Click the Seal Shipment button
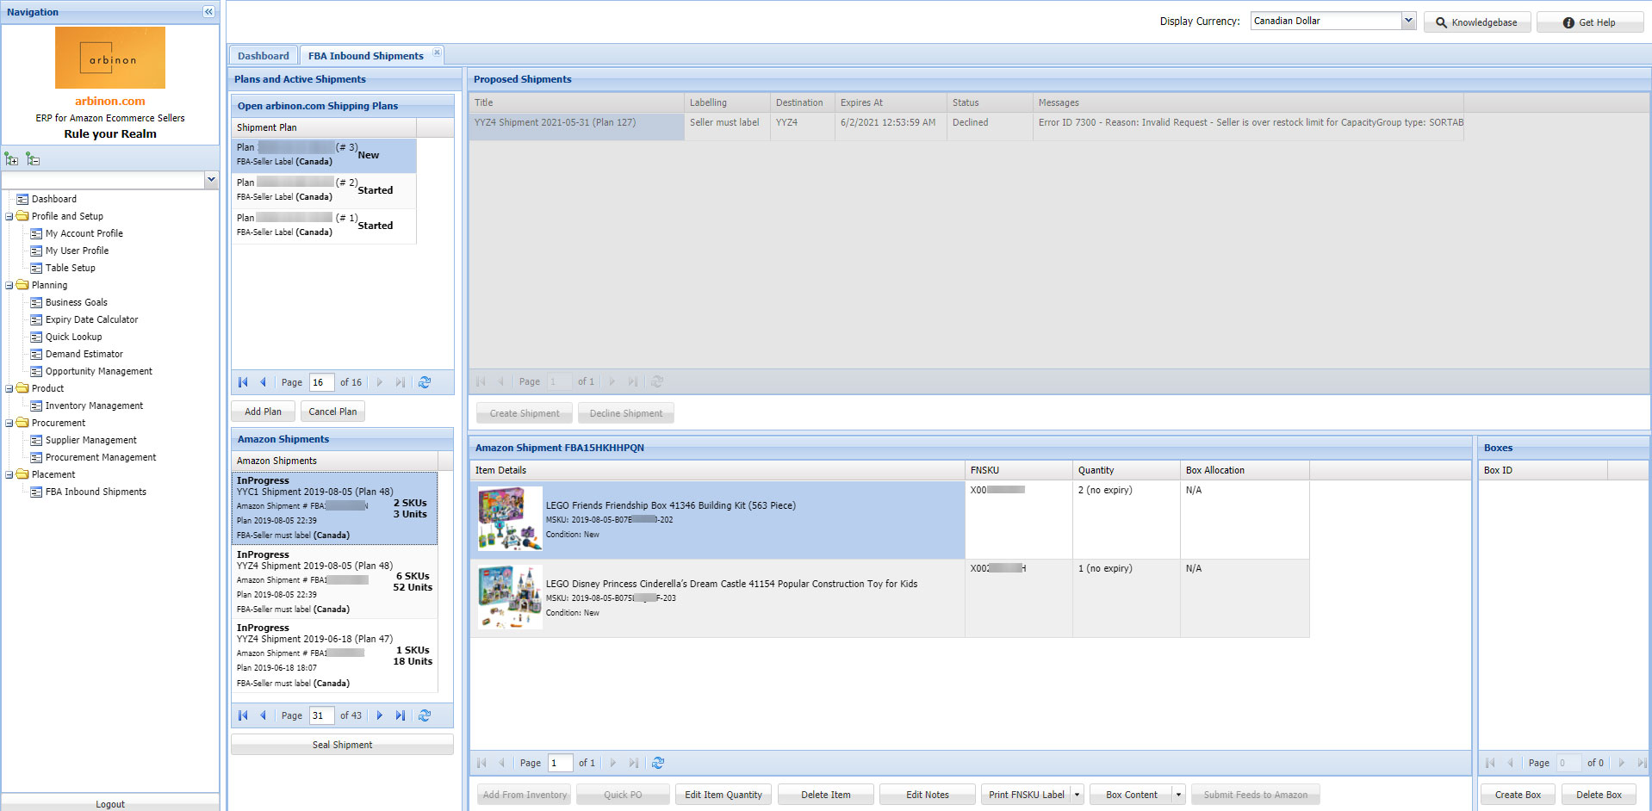The image size is (1652, 811). click(x=342, y=745)
